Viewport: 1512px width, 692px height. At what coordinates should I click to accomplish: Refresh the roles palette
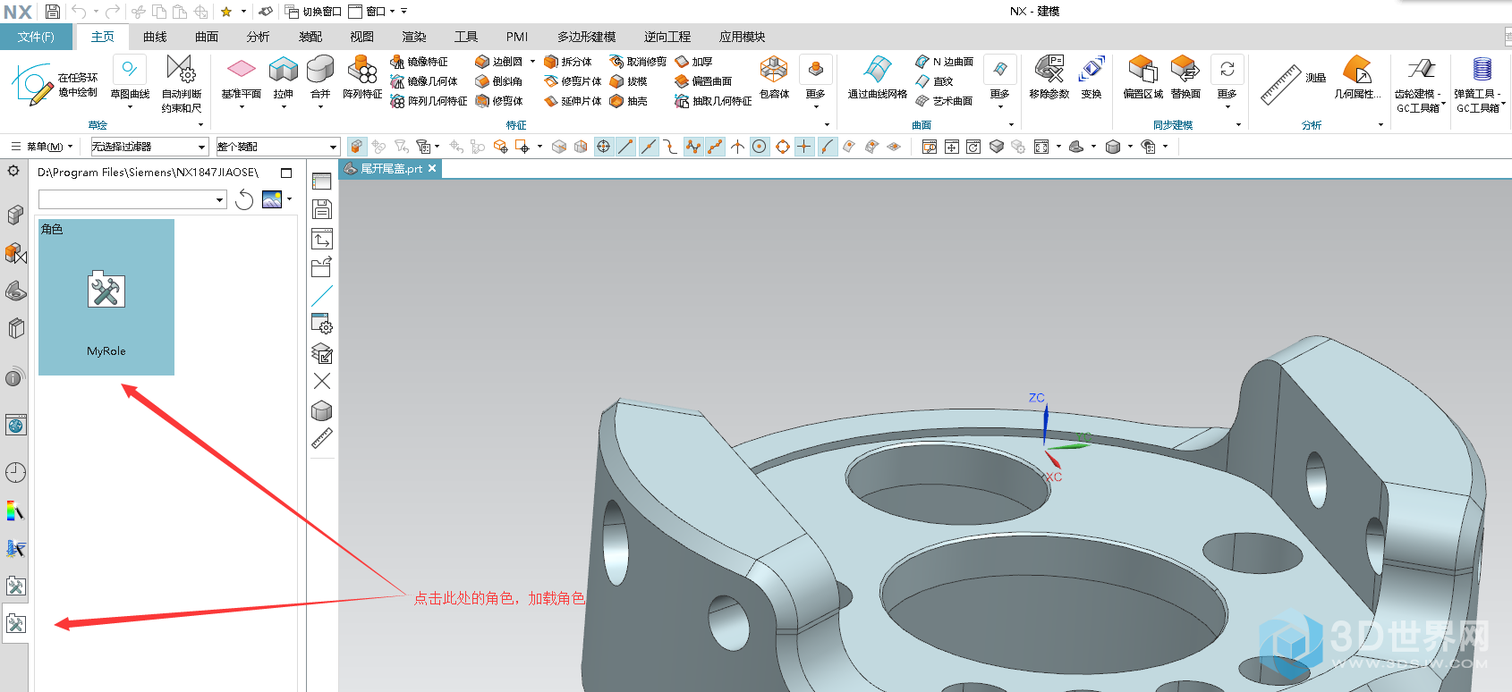click(x=244, y=200)
